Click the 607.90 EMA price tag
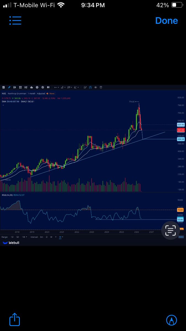The width and height of the screenshot is (186, 331). (x=181, y=125)
